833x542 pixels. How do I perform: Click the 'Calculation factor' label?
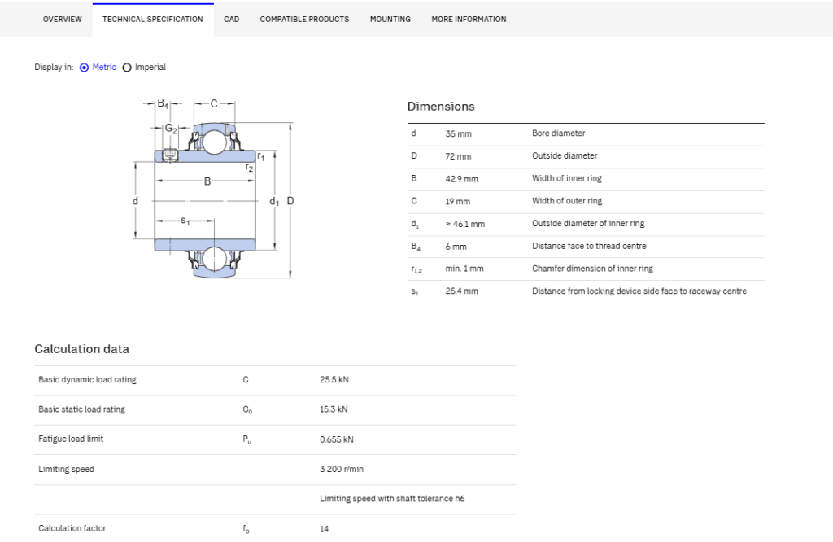pyautogui.click(x=72, y=528)
